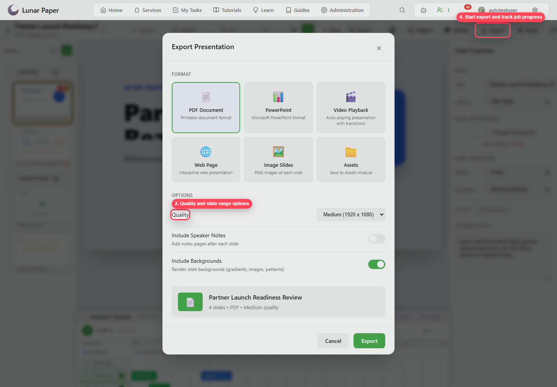
Task: Open the Services menu
Action: click(x=148, y=10)
